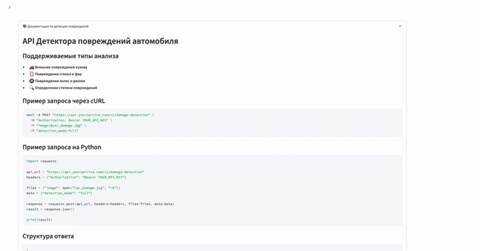Click the 'curl -X POST' line in cURL block
The image size is (480, 251).
[x=91, y=115]
